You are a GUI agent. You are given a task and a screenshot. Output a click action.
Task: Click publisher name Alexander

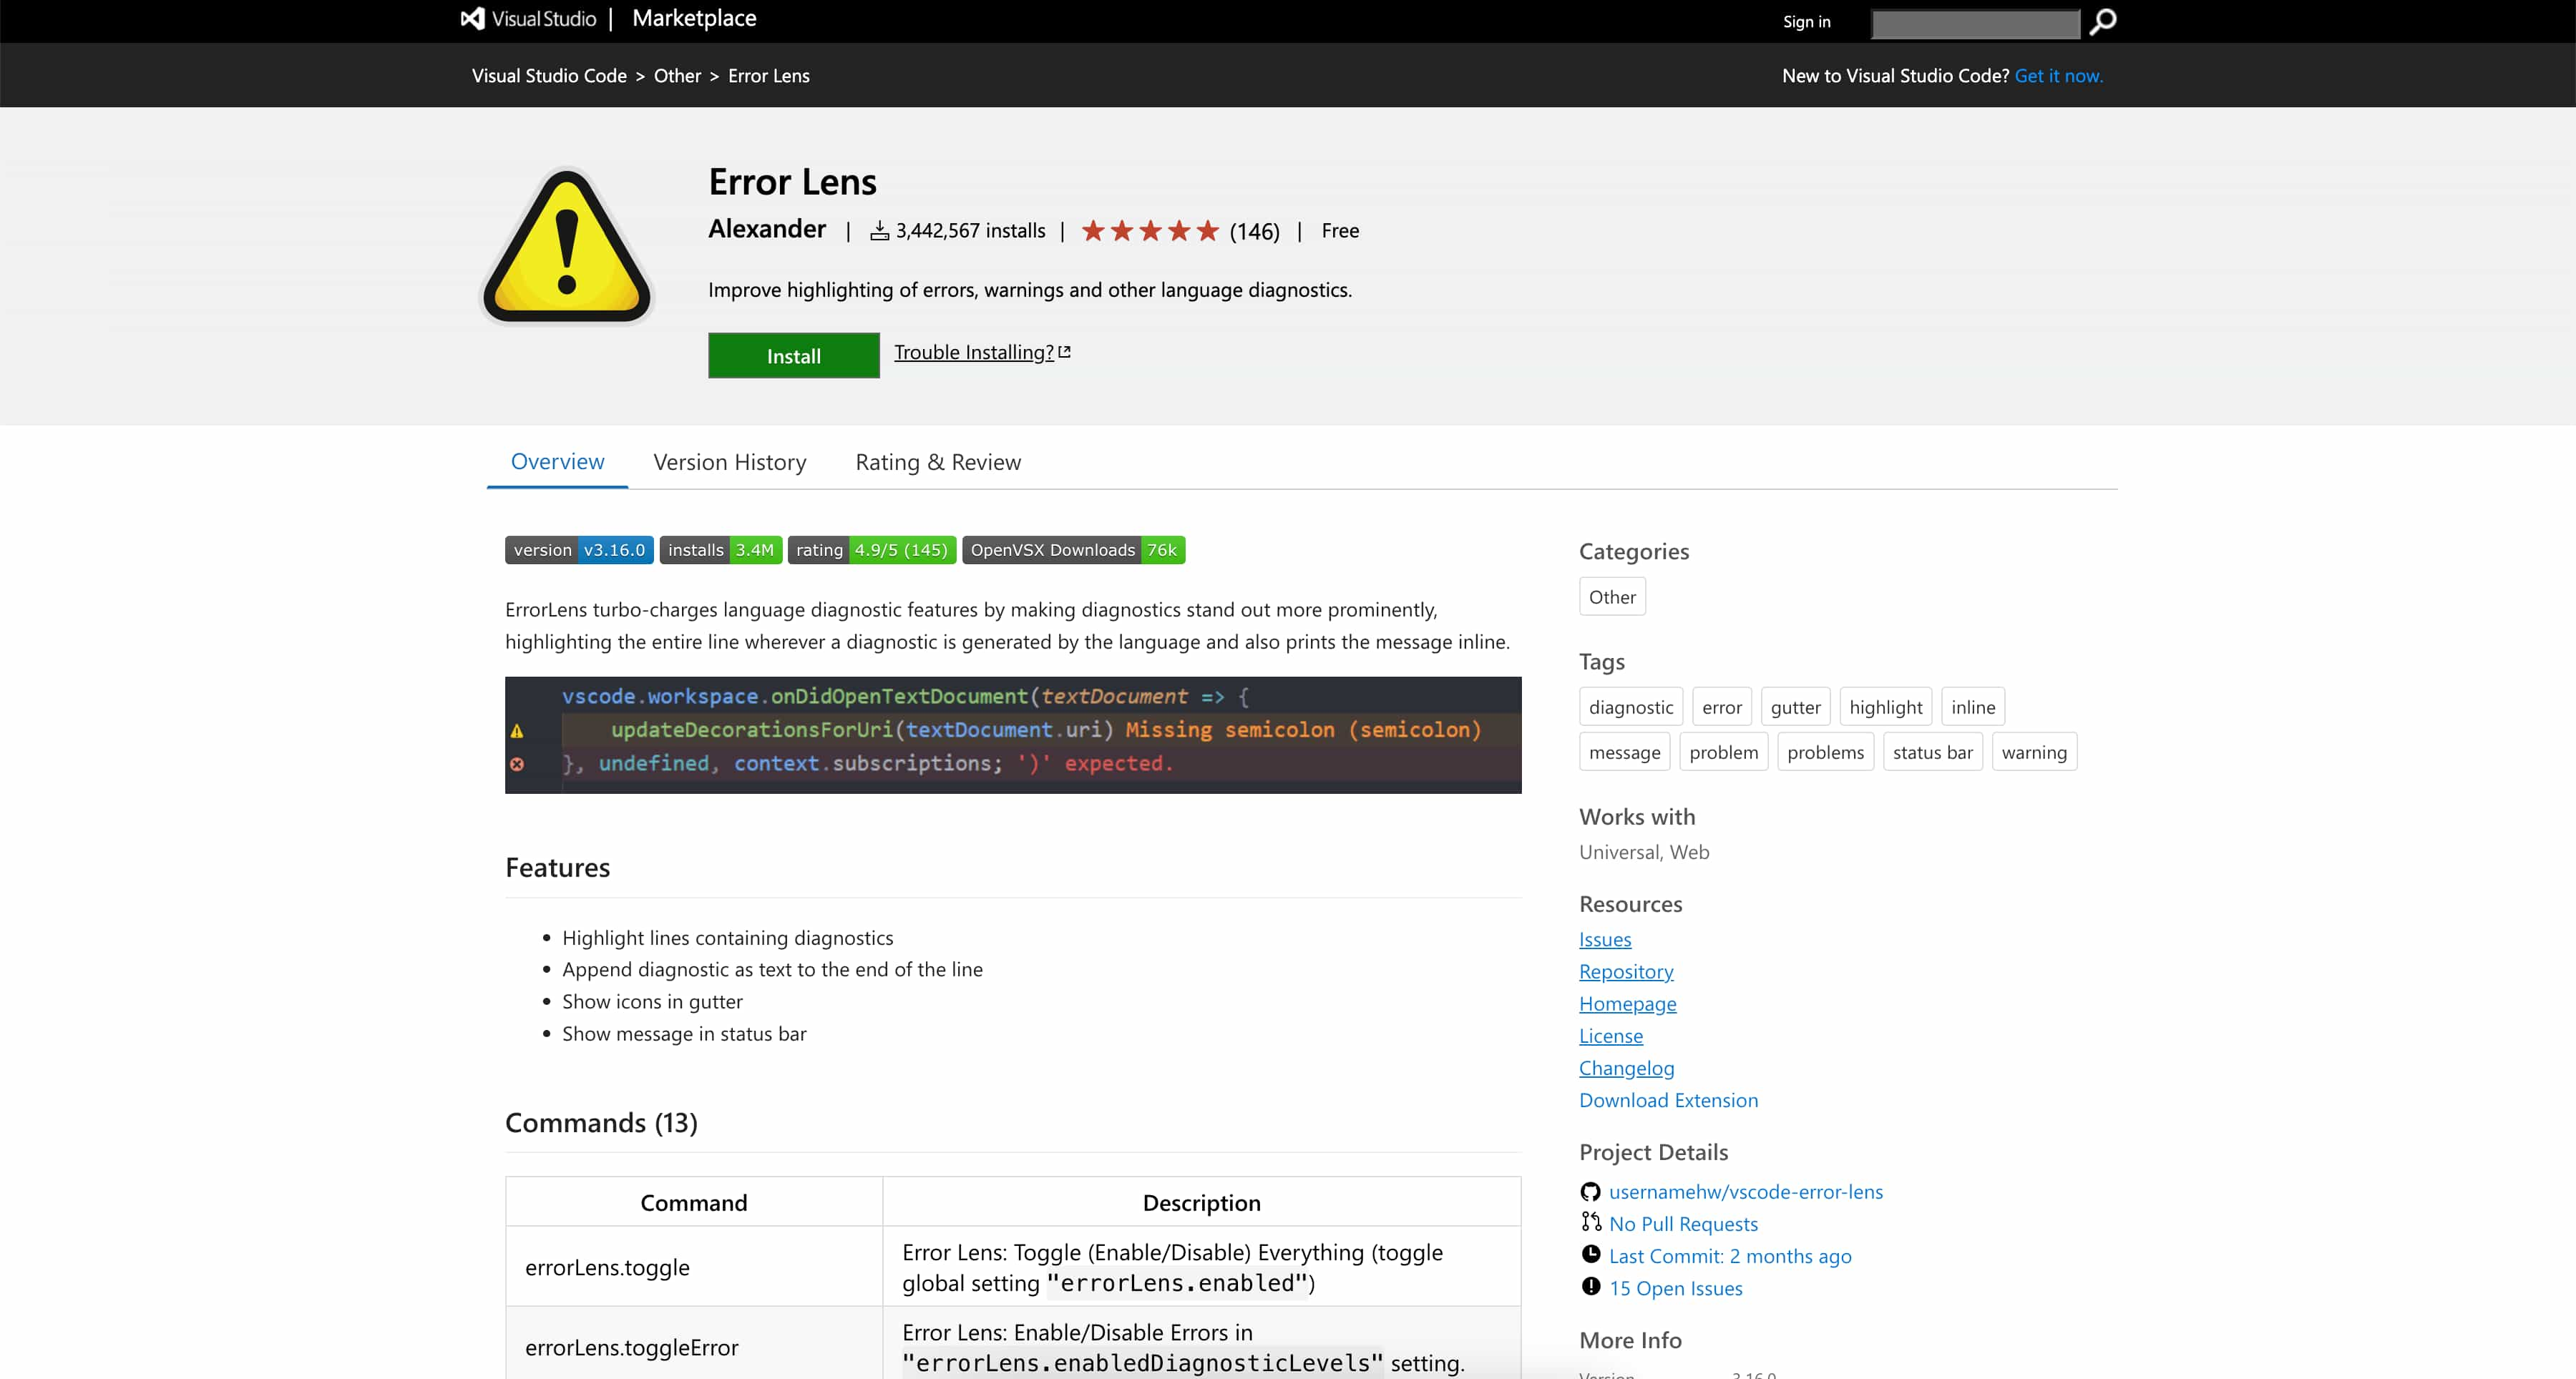coord(767,229)
